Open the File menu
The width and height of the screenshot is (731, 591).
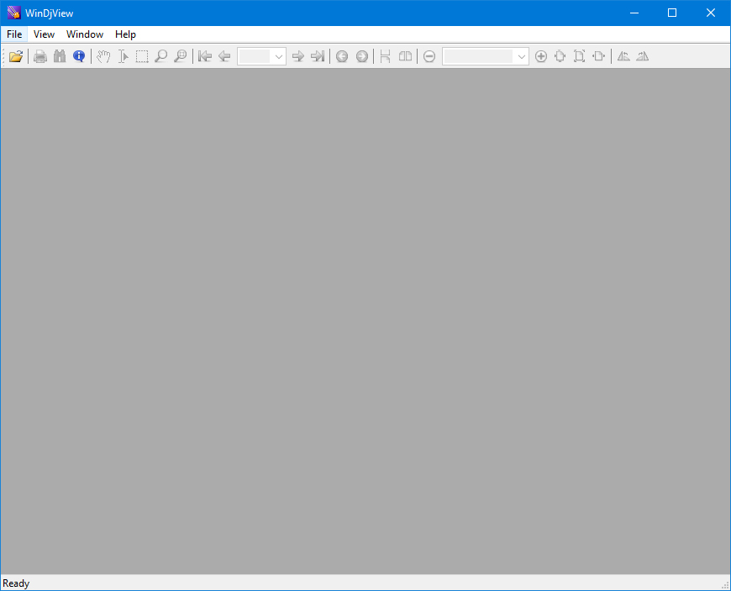point(14,34)
